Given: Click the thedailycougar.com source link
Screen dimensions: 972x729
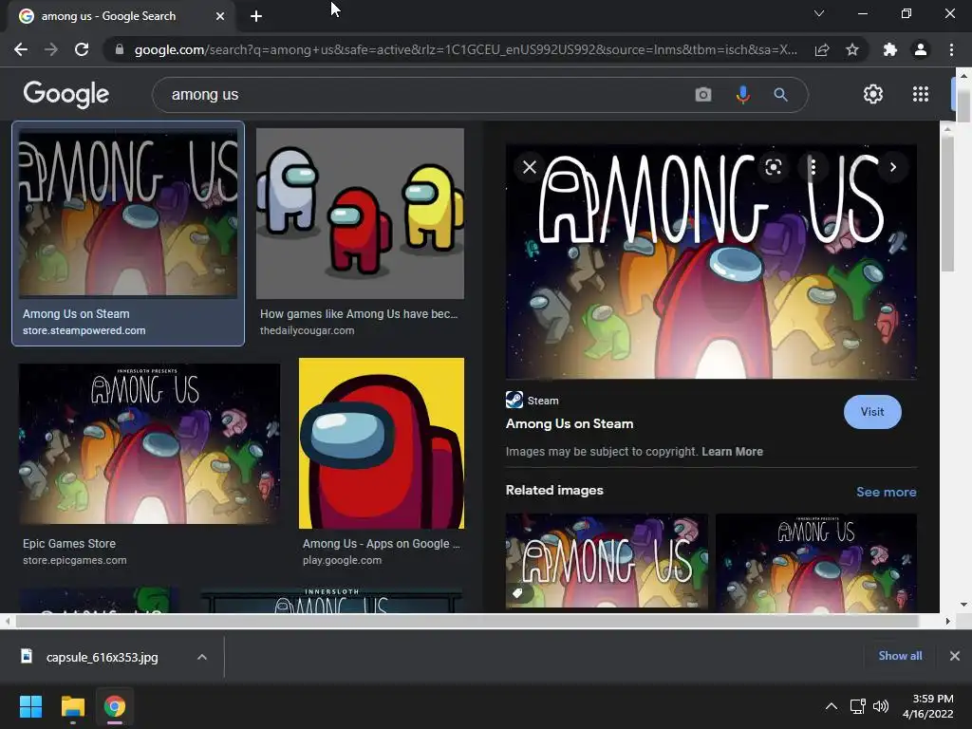Looking at the screenshot, I should pos(308,330).
